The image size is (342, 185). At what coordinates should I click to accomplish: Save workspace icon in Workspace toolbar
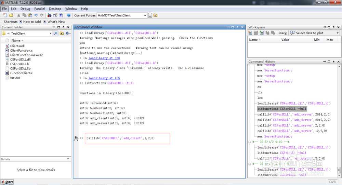267,33
